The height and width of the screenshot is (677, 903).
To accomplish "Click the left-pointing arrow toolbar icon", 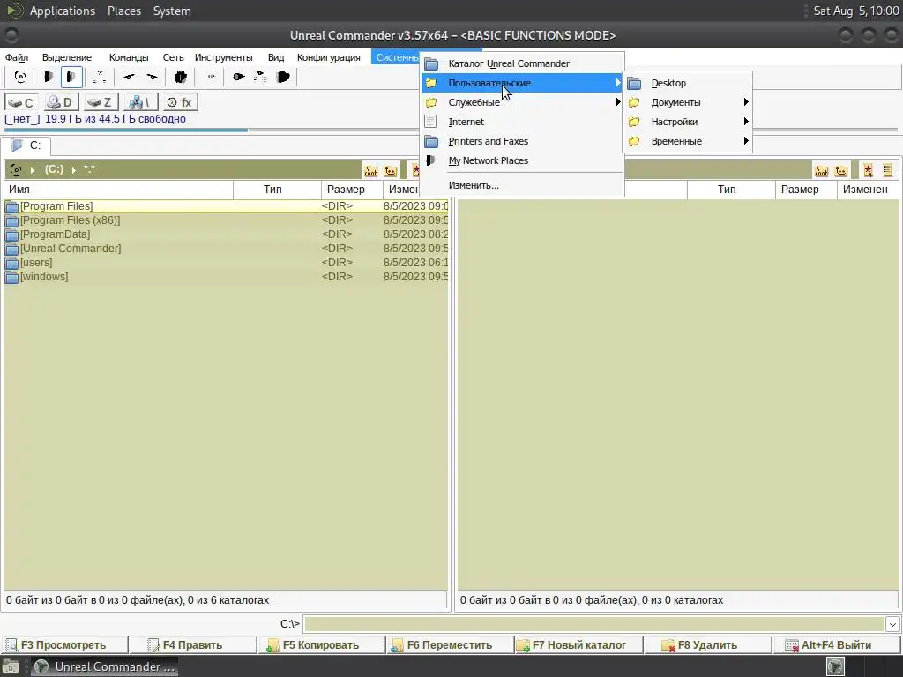I will point(129,77).
